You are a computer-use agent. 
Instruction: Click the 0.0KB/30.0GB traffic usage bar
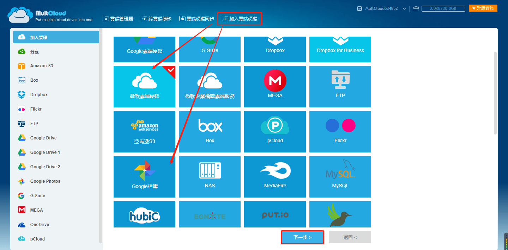443,8
